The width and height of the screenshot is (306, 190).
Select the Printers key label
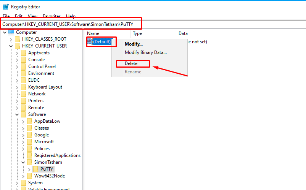[36, 101]
